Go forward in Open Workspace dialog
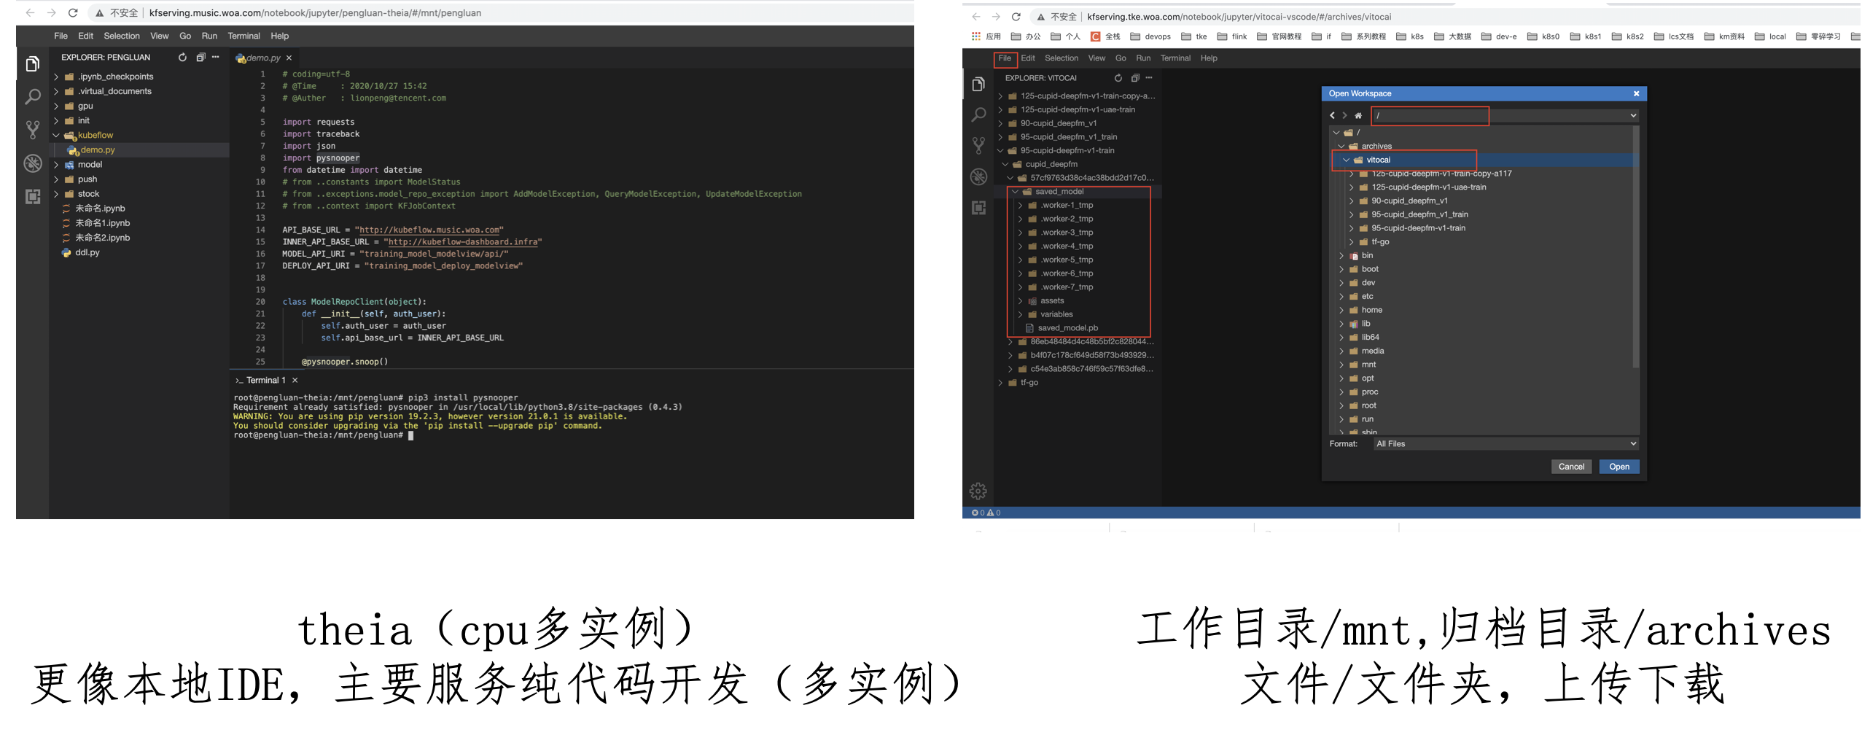The height and width of the screenshot is (735, 1862). tap(1344, 115)
